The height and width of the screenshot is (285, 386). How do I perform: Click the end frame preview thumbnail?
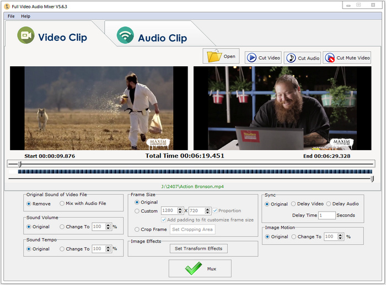pyautogui.click(x=282, y=108)
